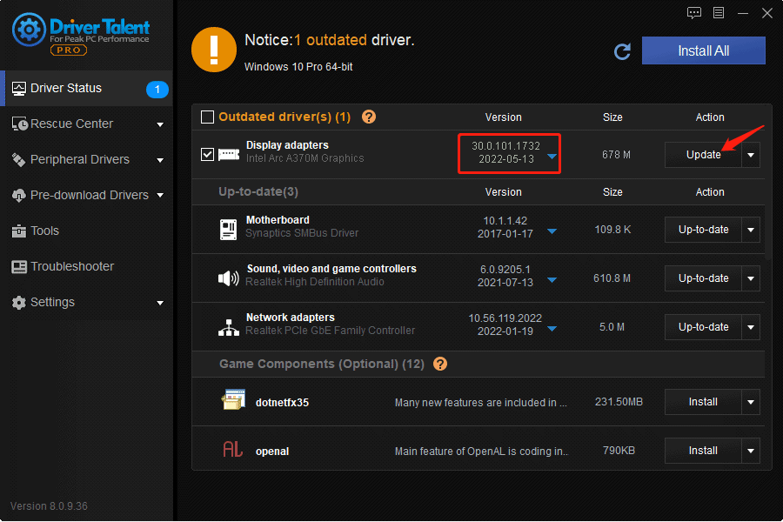The height and width of the screenshot is (522, 783).
Task: Click Up-to-date button for Network adapters
Action: pos(703,327)
